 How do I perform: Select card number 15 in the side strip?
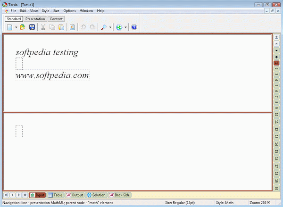point(276,151)
